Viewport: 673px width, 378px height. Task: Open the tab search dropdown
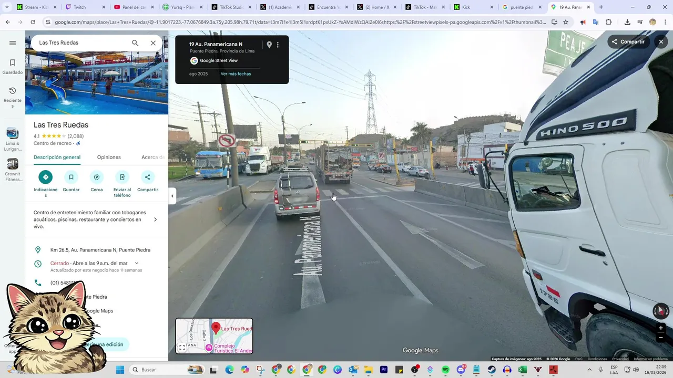(x=7, y=7)
